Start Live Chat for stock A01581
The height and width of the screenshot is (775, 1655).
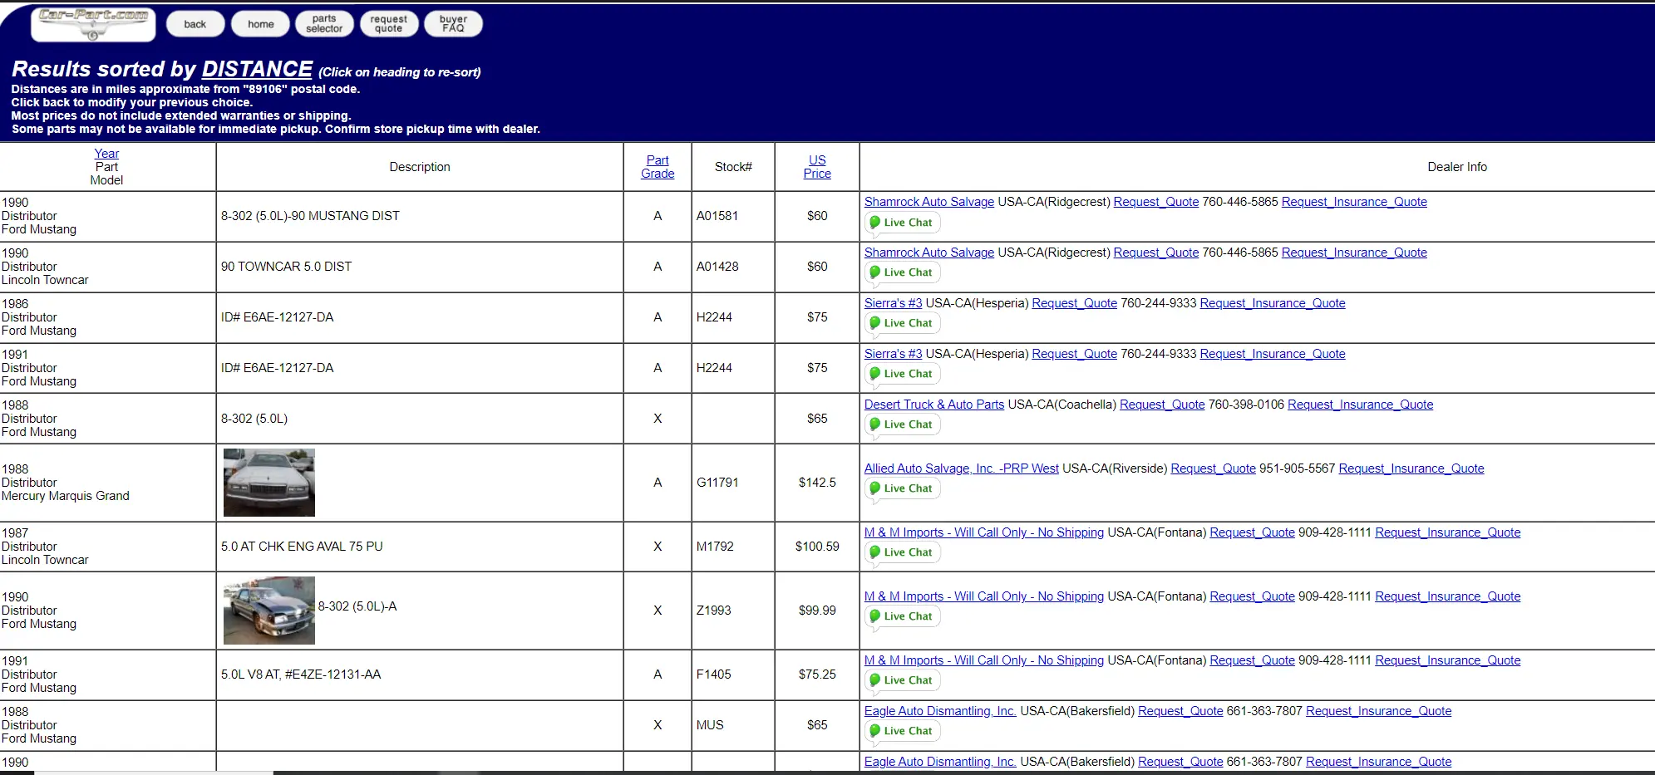902,223
